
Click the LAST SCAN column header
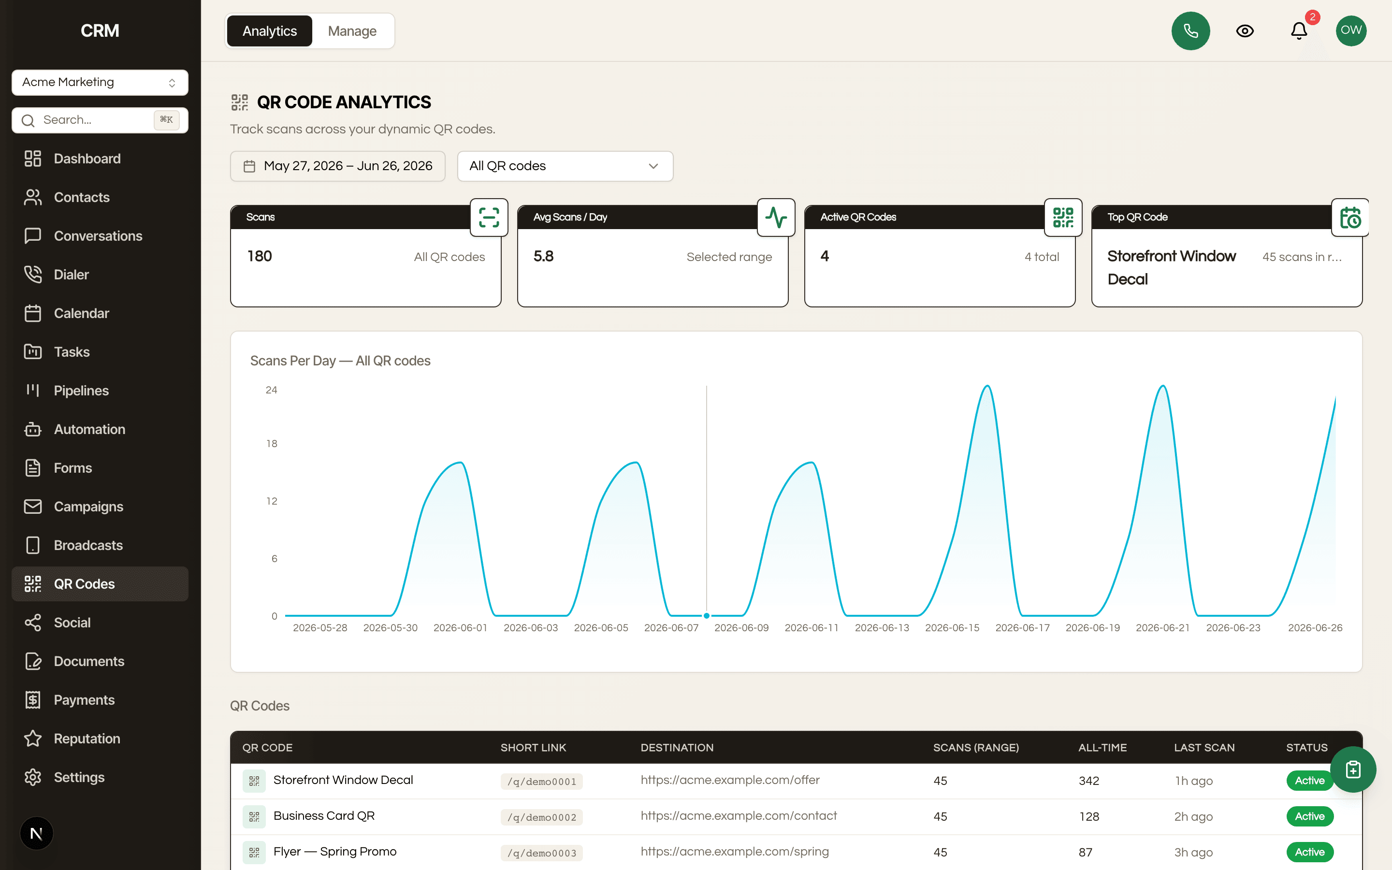(1204, 747)
